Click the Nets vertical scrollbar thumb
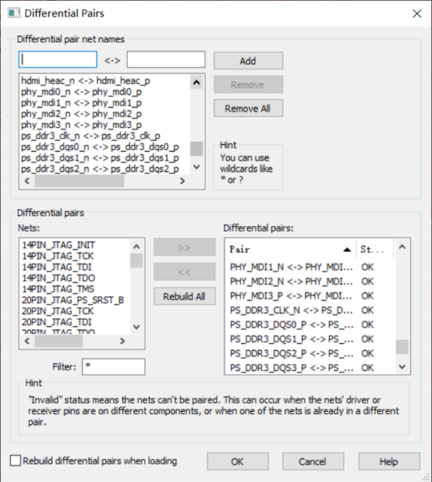Viewport: 432px width, 482px height. (136, 260)
